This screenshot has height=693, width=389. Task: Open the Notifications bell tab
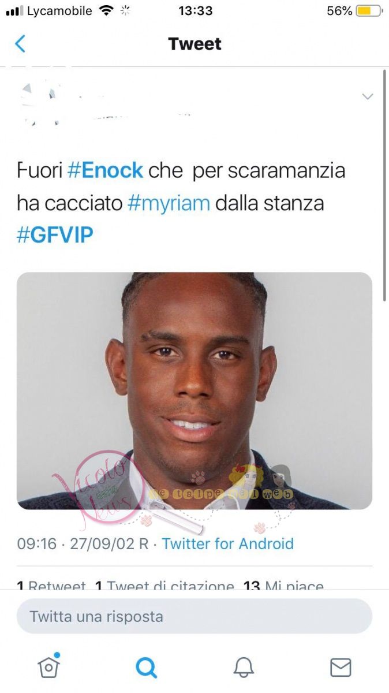[x=244, y=668]
